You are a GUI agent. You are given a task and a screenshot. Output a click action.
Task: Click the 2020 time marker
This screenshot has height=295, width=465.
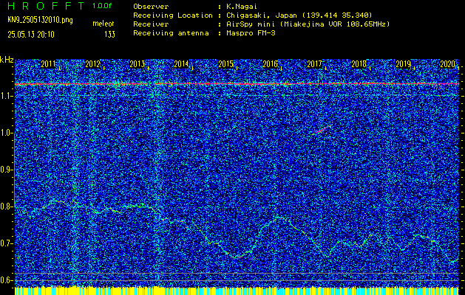[x=447, y=64]
